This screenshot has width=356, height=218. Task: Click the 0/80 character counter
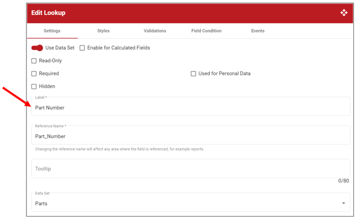[x=344, y=181]
